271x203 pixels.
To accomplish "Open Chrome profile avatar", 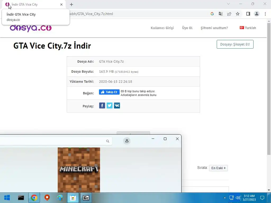I will click(257, 14).
